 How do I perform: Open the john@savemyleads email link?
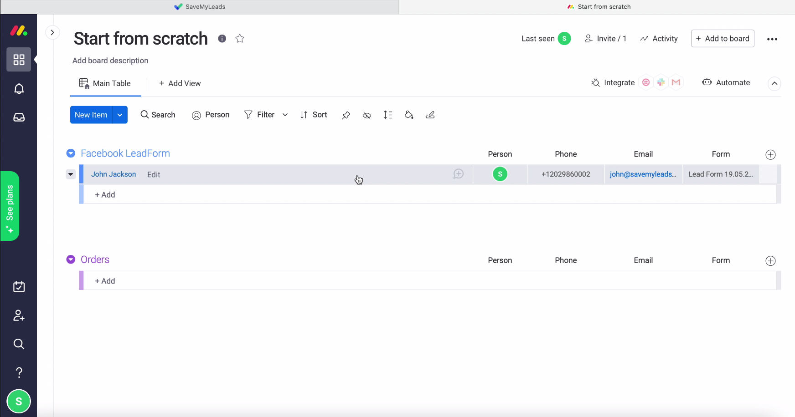coord(643,174)
